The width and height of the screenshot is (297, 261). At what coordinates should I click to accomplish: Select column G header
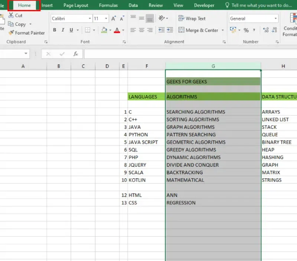click(x=213, y=66)
